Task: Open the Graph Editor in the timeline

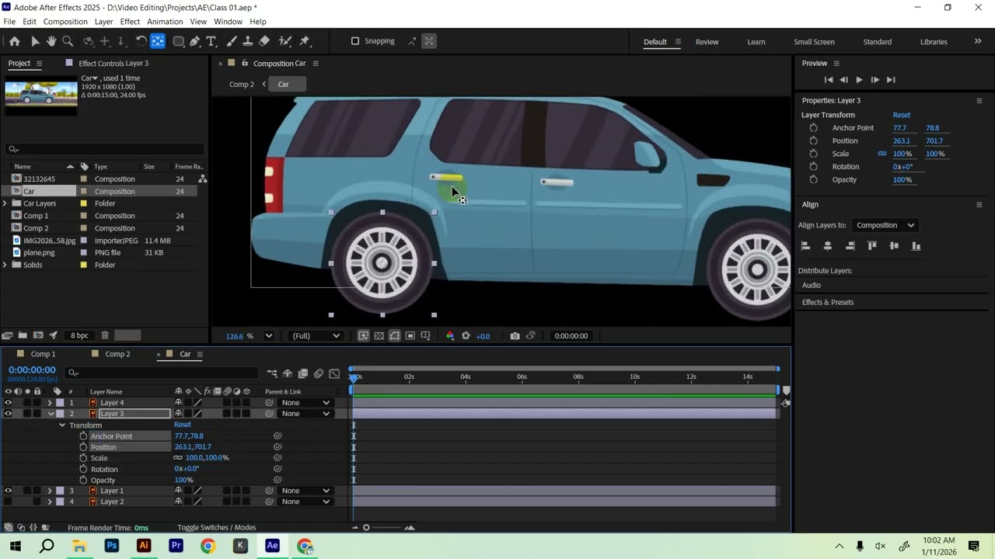Action: point(334,373)
